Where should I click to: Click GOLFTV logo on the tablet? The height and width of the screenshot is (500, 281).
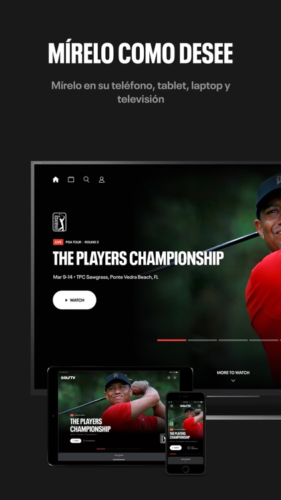(x=68, y=377)
